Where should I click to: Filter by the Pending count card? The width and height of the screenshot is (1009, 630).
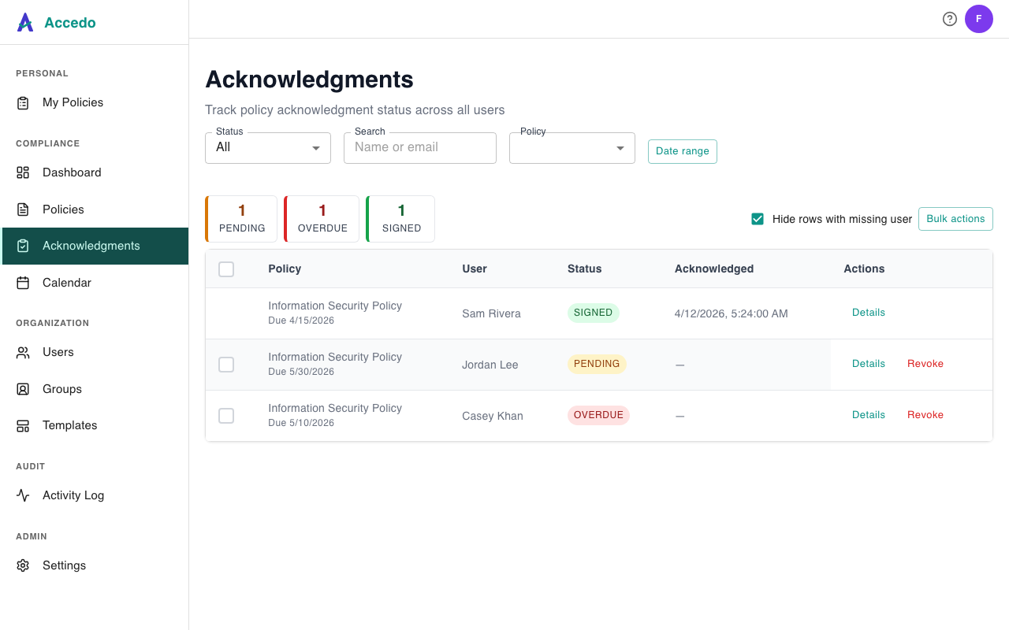pyautogui.click(x=241, y=219)
